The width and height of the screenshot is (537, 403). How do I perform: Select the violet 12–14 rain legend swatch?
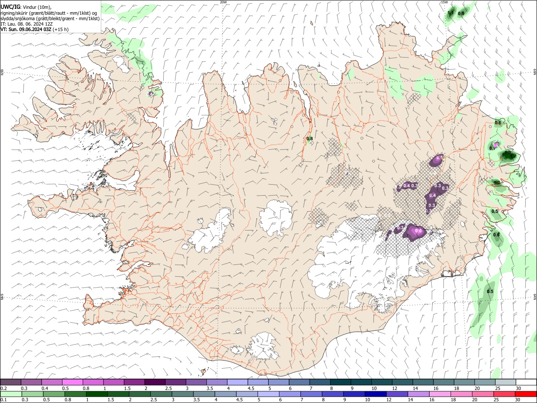coord(397,394)
